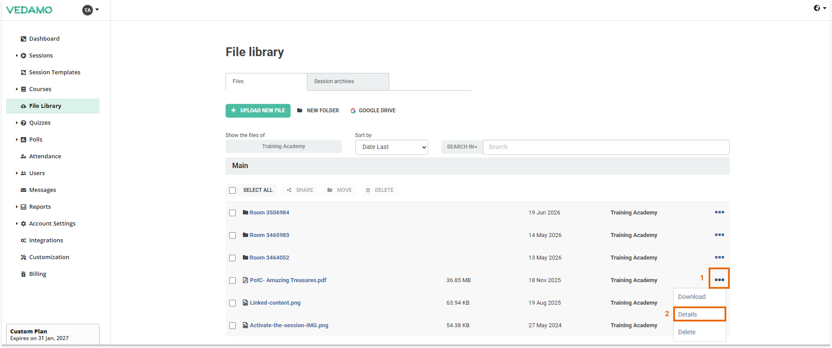Open PotC- Amazing Treasures.pdf file
Image resolution: width=832 pixels, height=348 pixels.
(288, 280)
